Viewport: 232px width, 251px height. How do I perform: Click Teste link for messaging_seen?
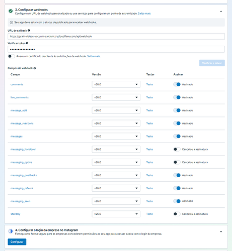149,201
